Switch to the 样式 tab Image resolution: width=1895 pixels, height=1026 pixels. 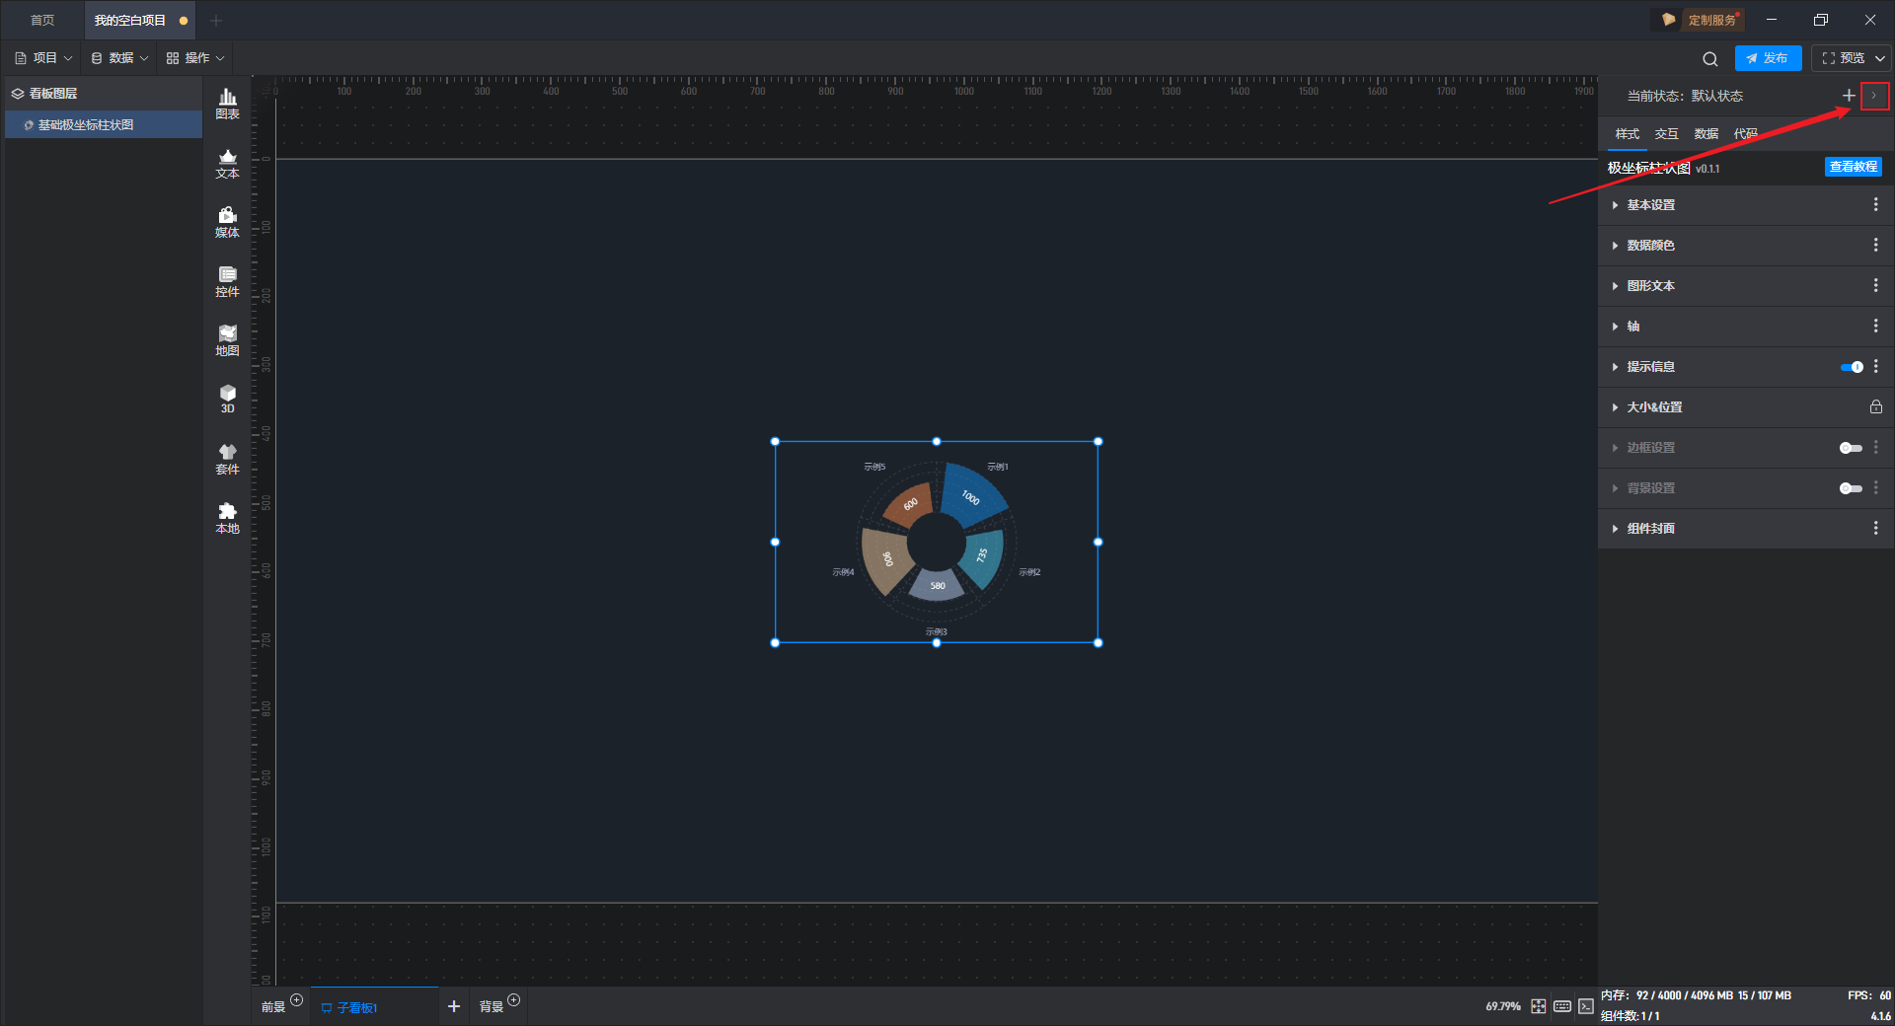[1627, 134]
